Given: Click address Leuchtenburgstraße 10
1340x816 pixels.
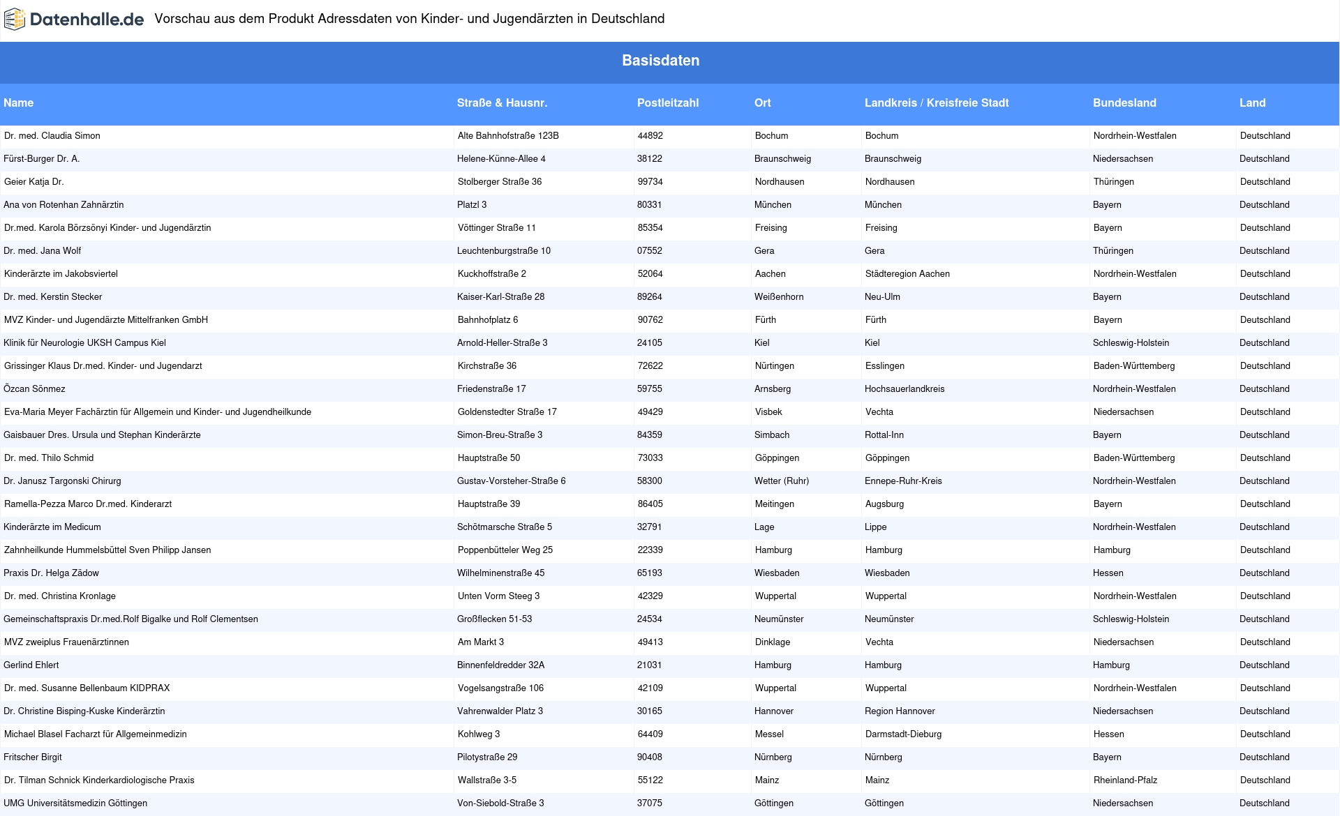Looking at the screenshot, I should click(x=504, y=251).
